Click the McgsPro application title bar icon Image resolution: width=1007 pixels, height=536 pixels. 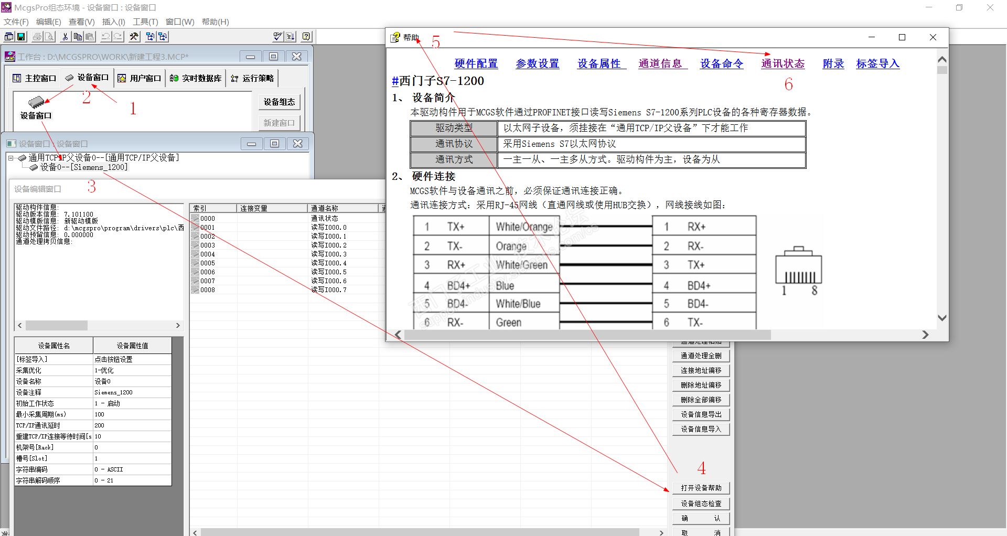coord(6,7)
